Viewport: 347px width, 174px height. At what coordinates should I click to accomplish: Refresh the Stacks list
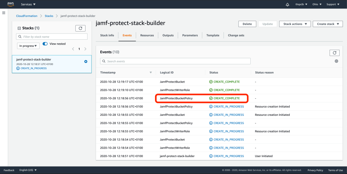(80, 28)
